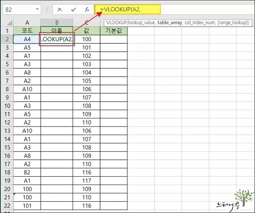The image size is (255, 213).
Task: Select row 8 header
Action: pos(7,89)
